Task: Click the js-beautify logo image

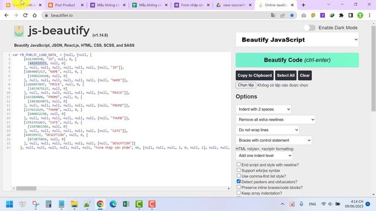Action: pos(19,31)
